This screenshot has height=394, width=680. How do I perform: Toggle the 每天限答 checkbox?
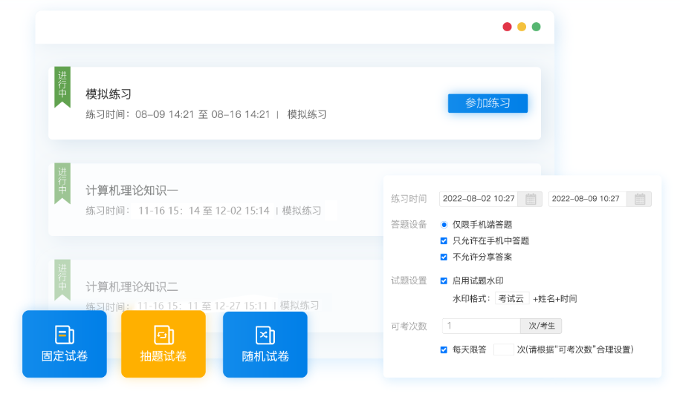point(444,349)
